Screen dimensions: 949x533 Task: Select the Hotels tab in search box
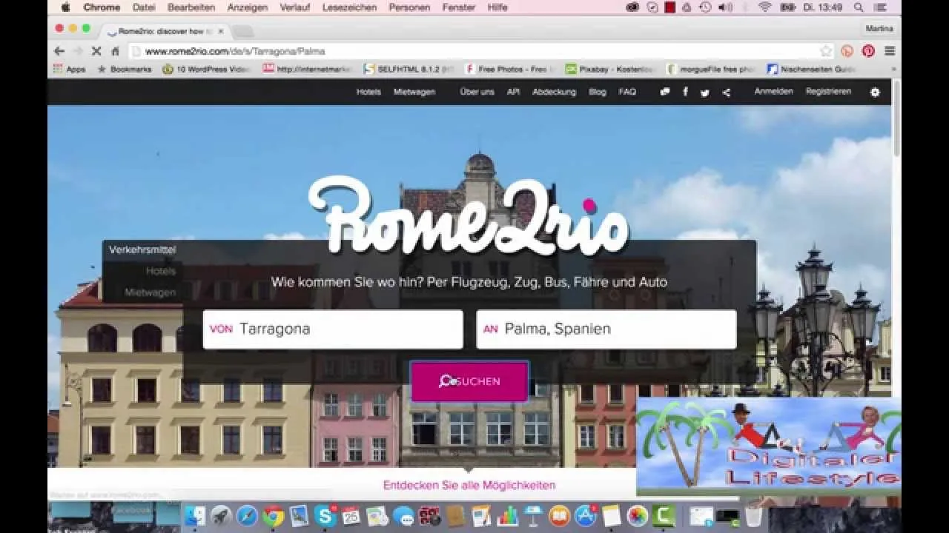(x=161, y=272)
